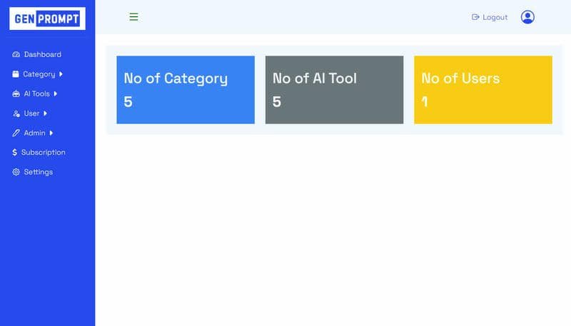
Task: Click the Subscription dollar sign icon
Action: tap(14, 153)
